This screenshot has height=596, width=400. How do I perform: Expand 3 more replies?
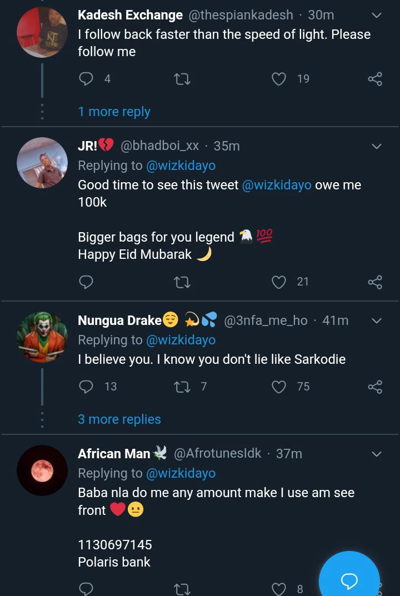pos(119,419)
